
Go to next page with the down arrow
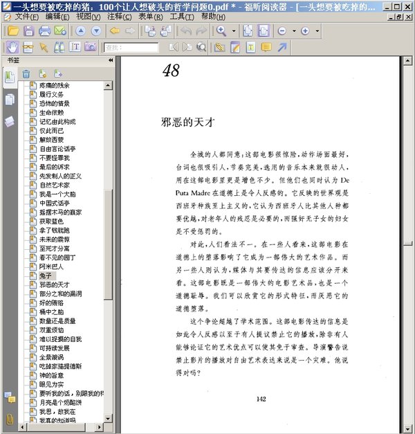pos(96,30)
